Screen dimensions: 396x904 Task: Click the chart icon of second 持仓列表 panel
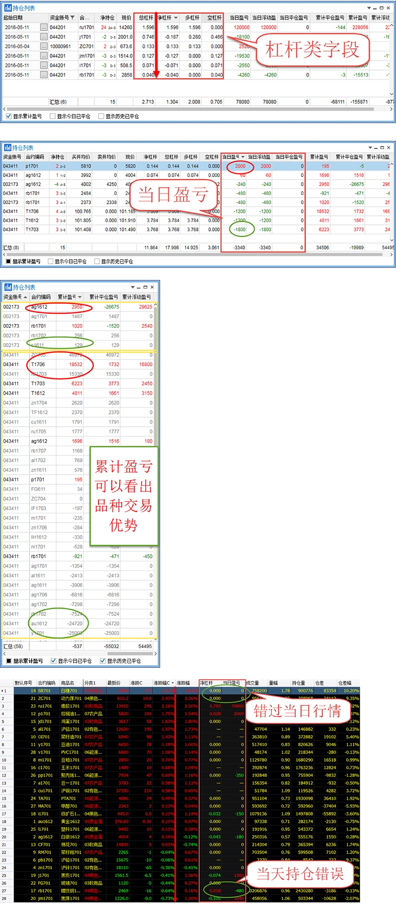7,147
